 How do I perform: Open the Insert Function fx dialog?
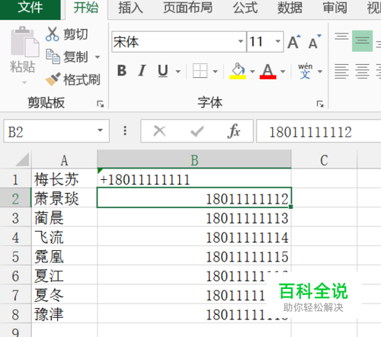[234, 131]
